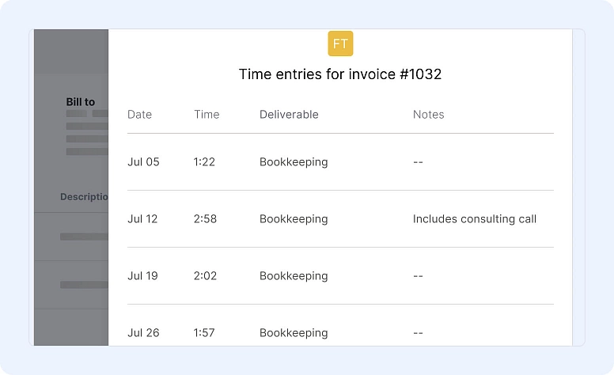
Task: Select the Jul 05 date cell
Action: point(143,162)
